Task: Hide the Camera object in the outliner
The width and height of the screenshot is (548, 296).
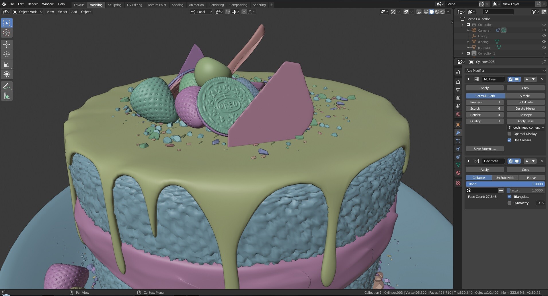Action: point(544,30)
